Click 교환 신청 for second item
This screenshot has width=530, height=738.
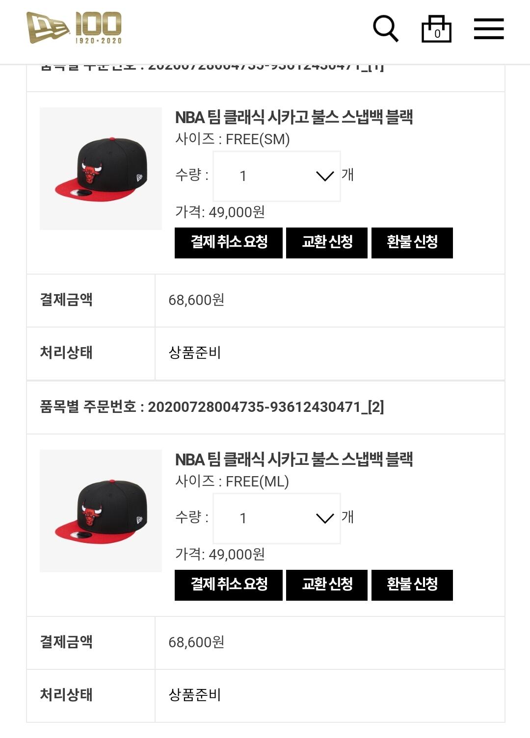pos(327,585)
